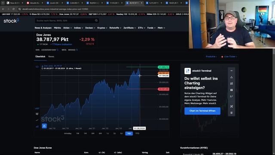
Task: Select the pencil draw tool in terminal toolbar
Action: 232,96
